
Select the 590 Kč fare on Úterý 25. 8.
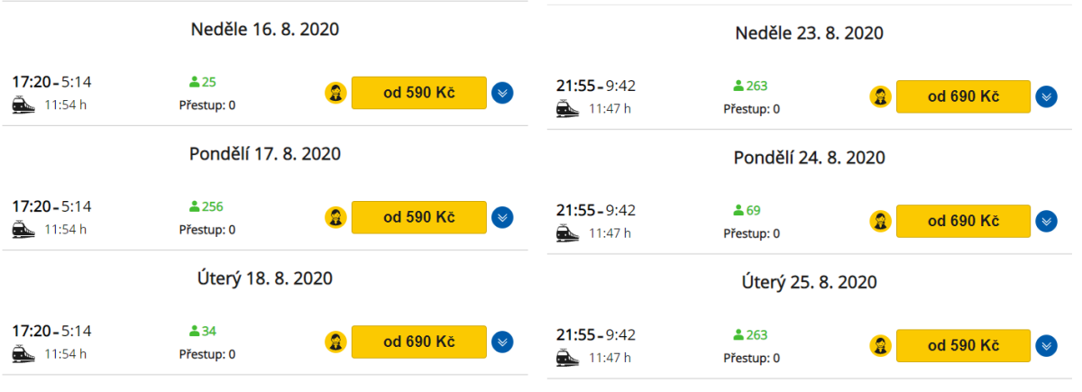tap(963, 346)
